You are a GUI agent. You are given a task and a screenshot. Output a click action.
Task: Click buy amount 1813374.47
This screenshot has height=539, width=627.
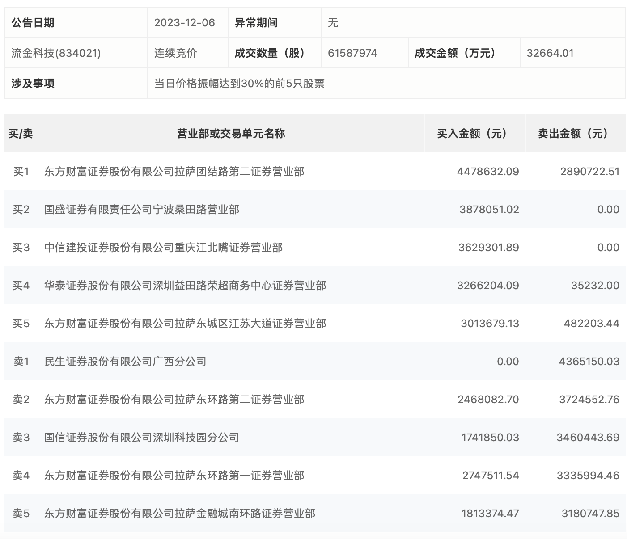490,514
